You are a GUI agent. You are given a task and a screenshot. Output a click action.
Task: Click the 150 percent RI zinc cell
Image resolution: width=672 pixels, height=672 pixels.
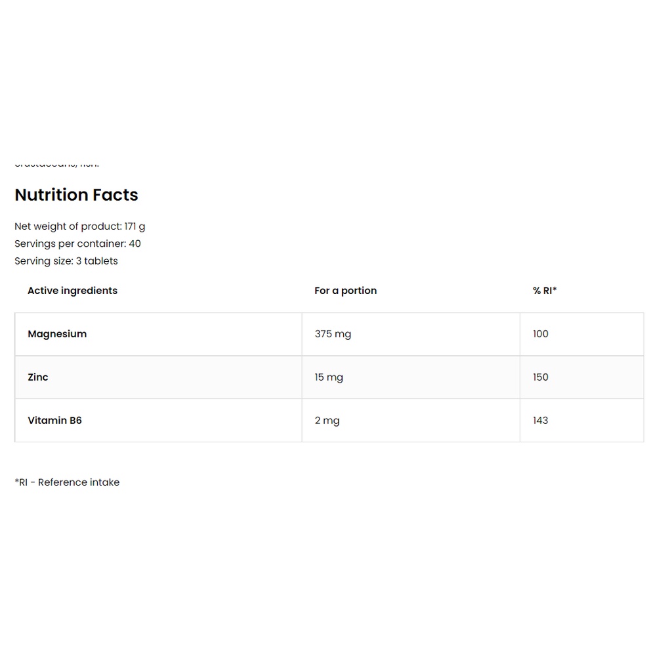pos(541,377)
